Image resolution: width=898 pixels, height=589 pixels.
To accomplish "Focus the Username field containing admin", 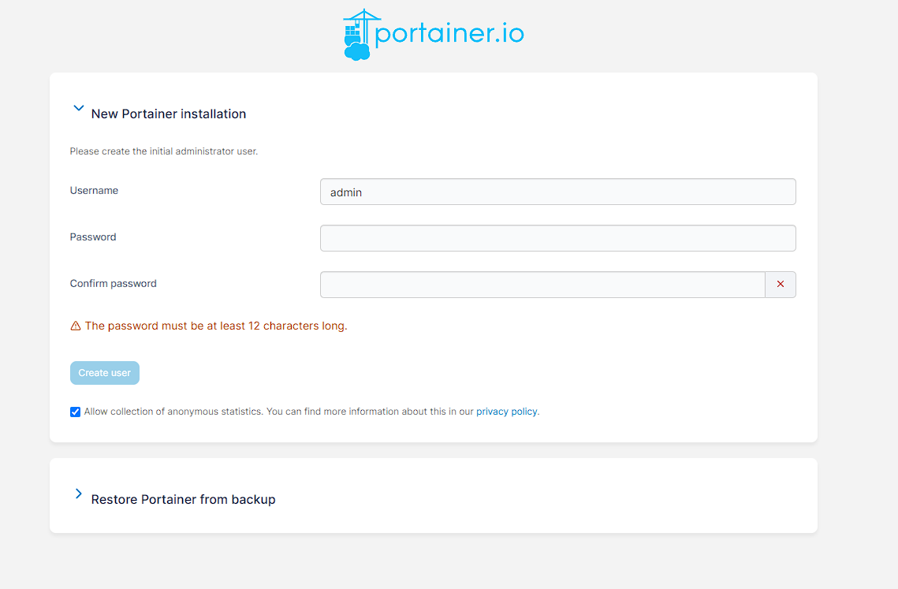I will click(558, 192).
